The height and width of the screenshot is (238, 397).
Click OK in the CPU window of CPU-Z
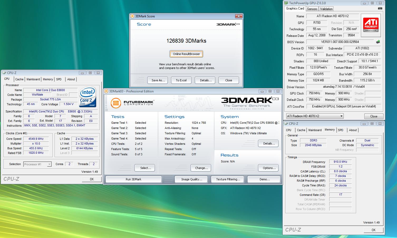(92, 179)
